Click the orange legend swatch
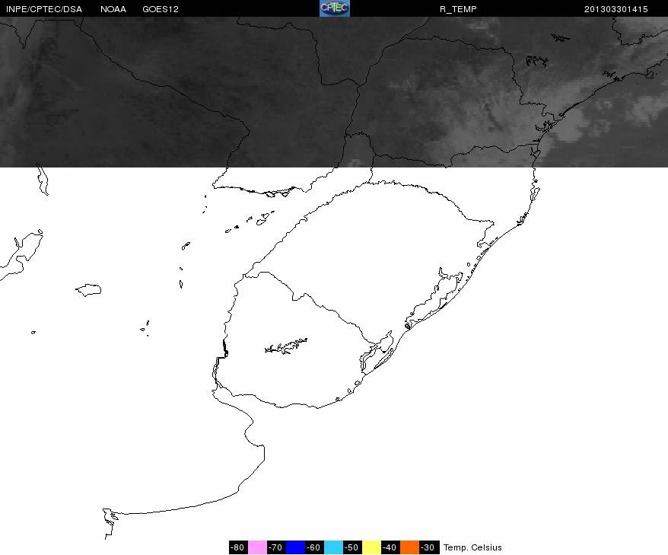This screenshot has width=668, height=555. pyautogui.click(x=409, y=547)
